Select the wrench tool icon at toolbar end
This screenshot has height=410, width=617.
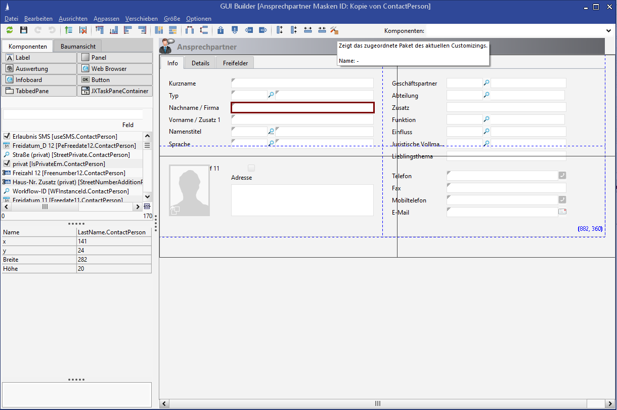coord(334,30)
